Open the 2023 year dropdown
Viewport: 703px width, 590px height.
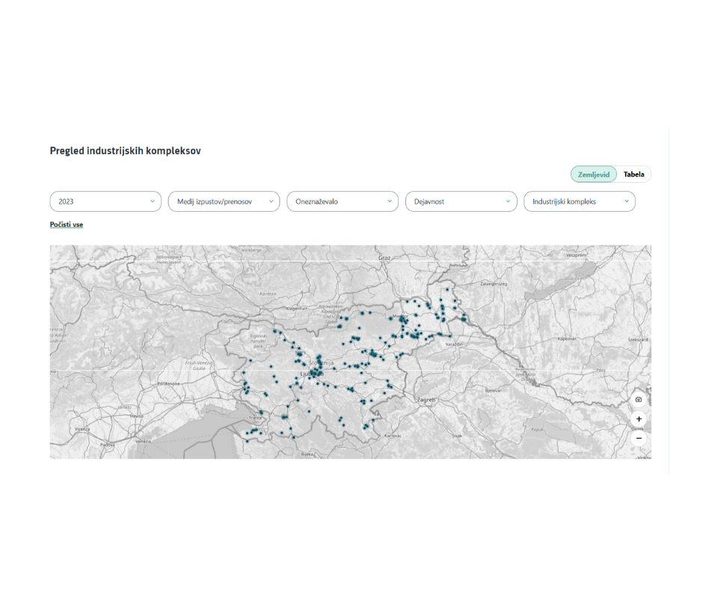[x=105, y=201]
